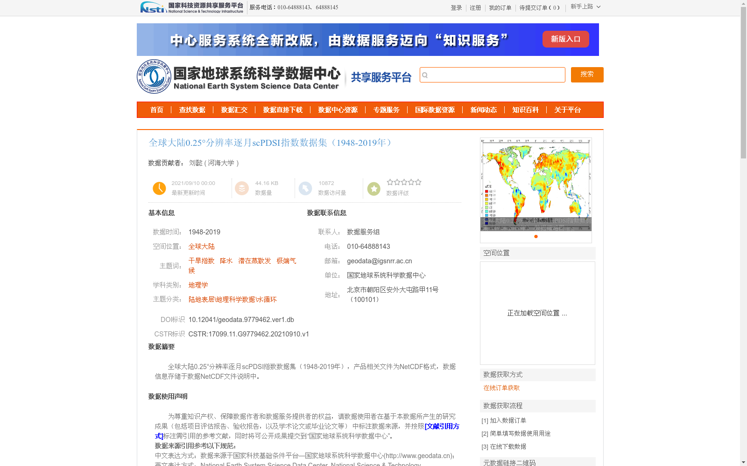Click the 空间位置 panel header
The height and width of the screenshot is (466, 747).
click(538, 253)
